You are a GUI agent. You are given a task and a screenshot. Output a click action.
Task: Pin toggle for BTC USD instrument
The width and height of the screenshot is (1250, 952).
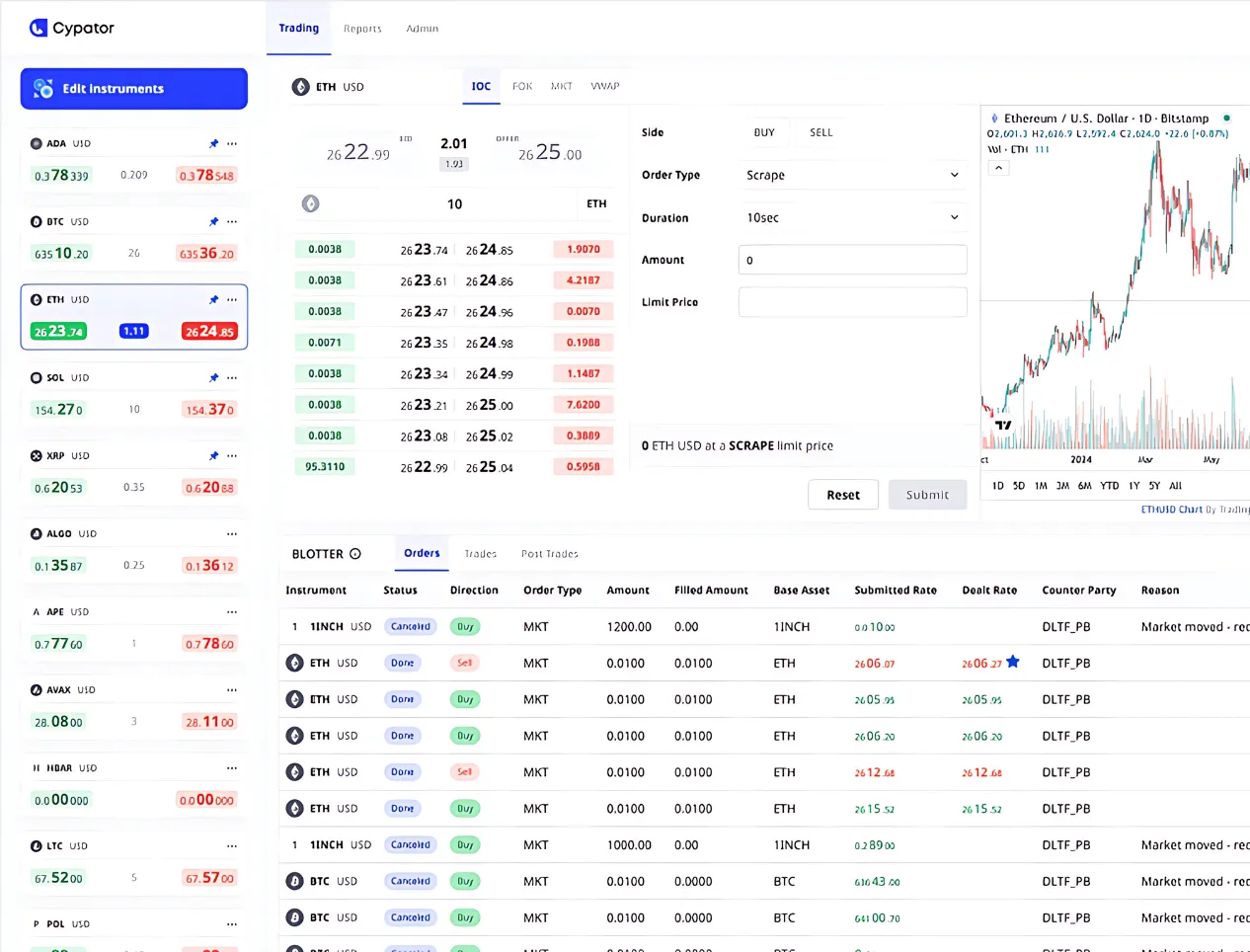coord(213,221)
